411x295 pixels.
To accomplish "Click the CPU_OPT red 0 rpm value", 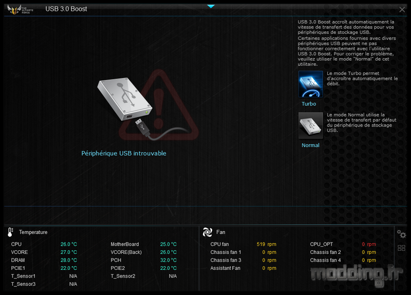I will 369,244.
